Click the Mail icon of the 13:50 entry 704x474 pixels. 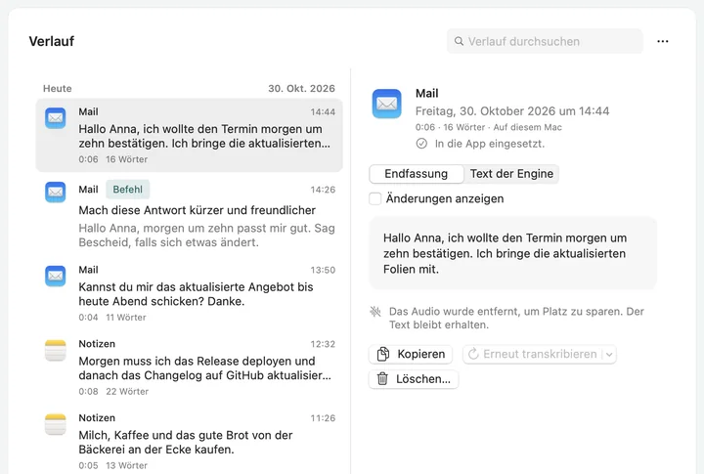(55, 276)
